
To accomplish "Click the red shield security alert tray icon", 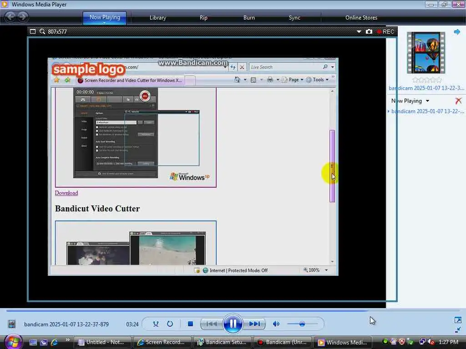I will point(402,342).
